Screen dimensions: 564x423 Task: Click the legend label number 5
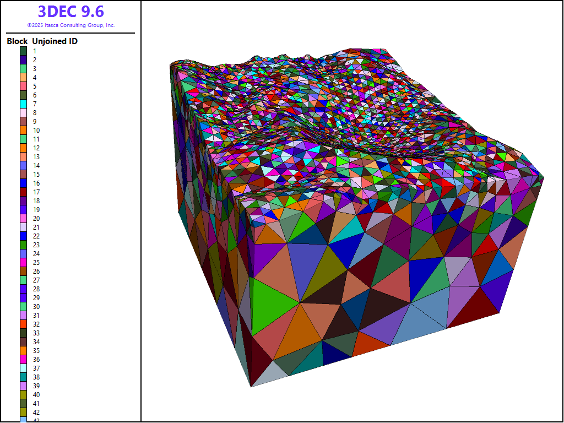[x=35, y=86]
